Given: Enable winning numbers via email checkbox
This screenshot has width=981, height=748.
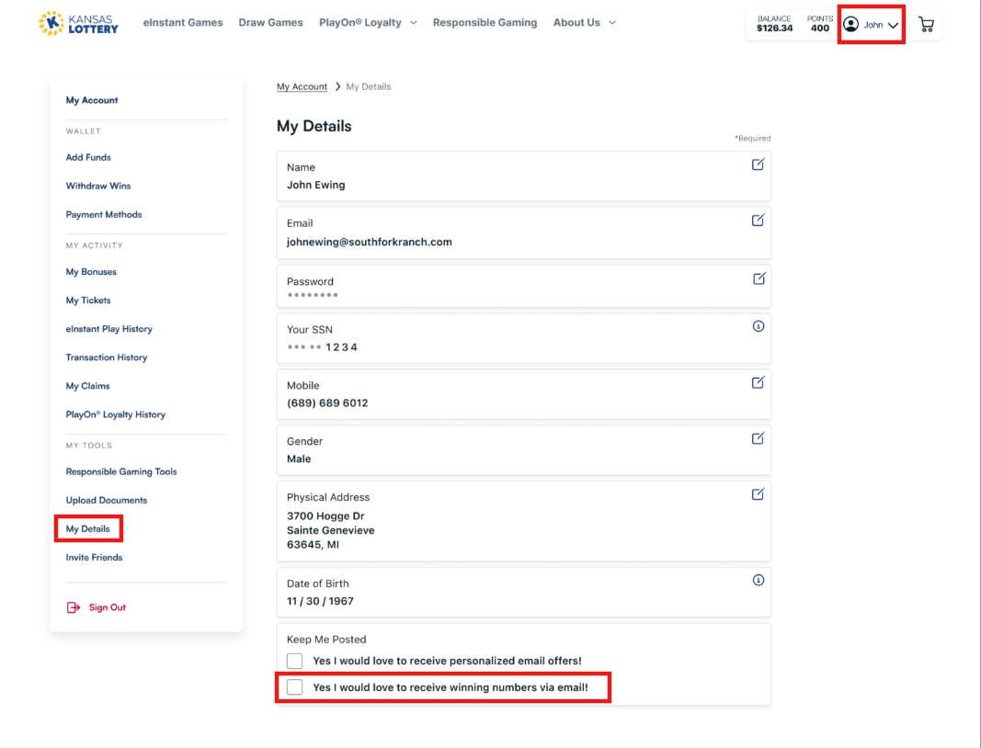Looking at the screenshot, I should (295, 686).
